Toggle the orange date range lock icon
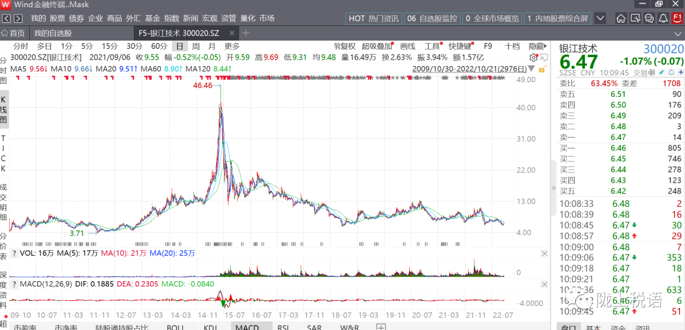The image size is (685, 330). 542,69
